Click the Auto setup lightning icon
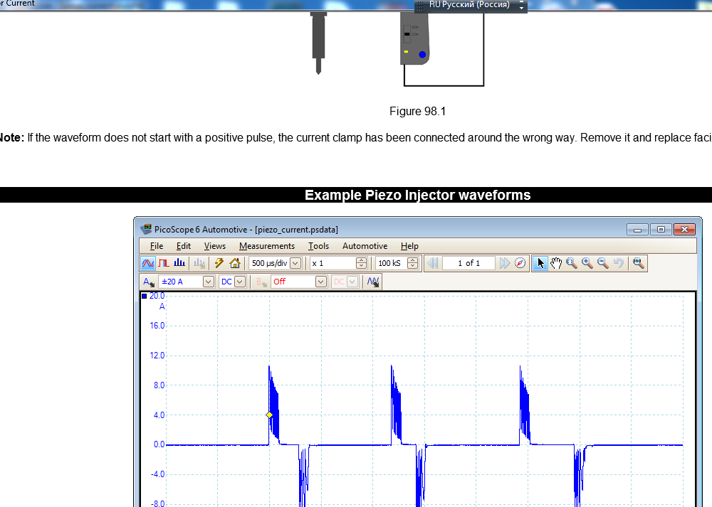The width and height of the screenshot is (712, 507). (x=219, y=263)
